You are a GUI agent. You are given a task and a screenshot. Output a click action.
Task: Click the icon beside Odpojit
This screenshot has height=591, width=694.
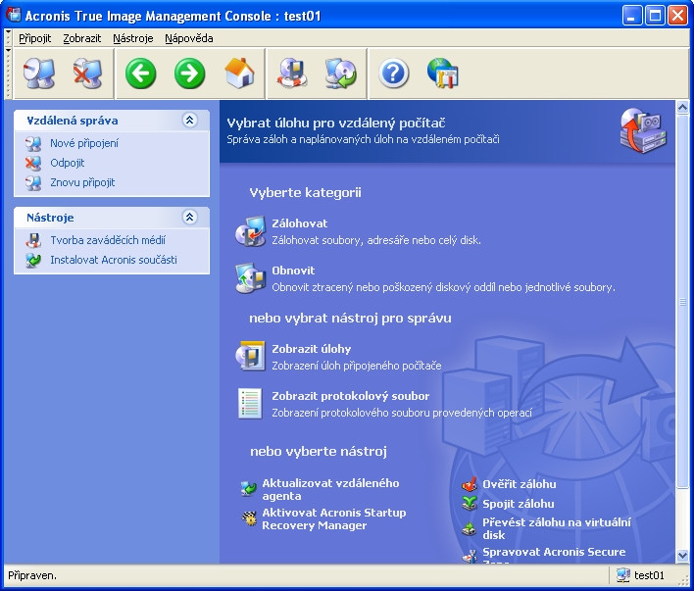coord(33,163)
